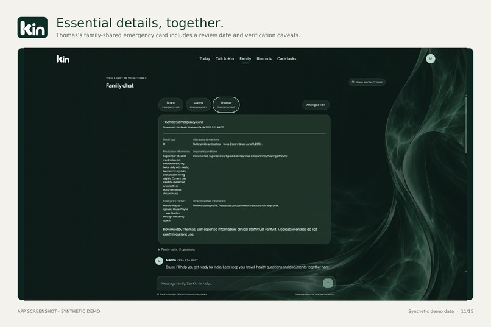Screen dimensions: 491x327
Task: Click the Blood type label
Action: (x=169, y=139)
